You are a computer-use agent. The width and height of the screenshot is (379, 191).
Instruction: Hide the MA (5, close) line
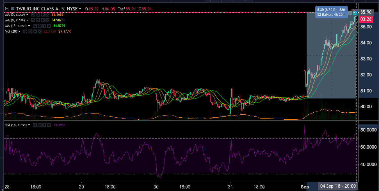33,15
